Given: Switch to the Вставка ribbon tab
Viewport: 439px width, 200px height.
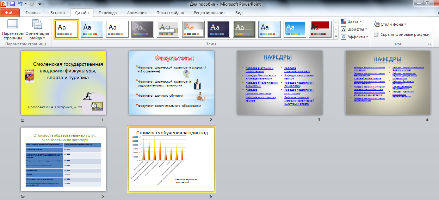Looking at the screenshot, I should point(57,13).
